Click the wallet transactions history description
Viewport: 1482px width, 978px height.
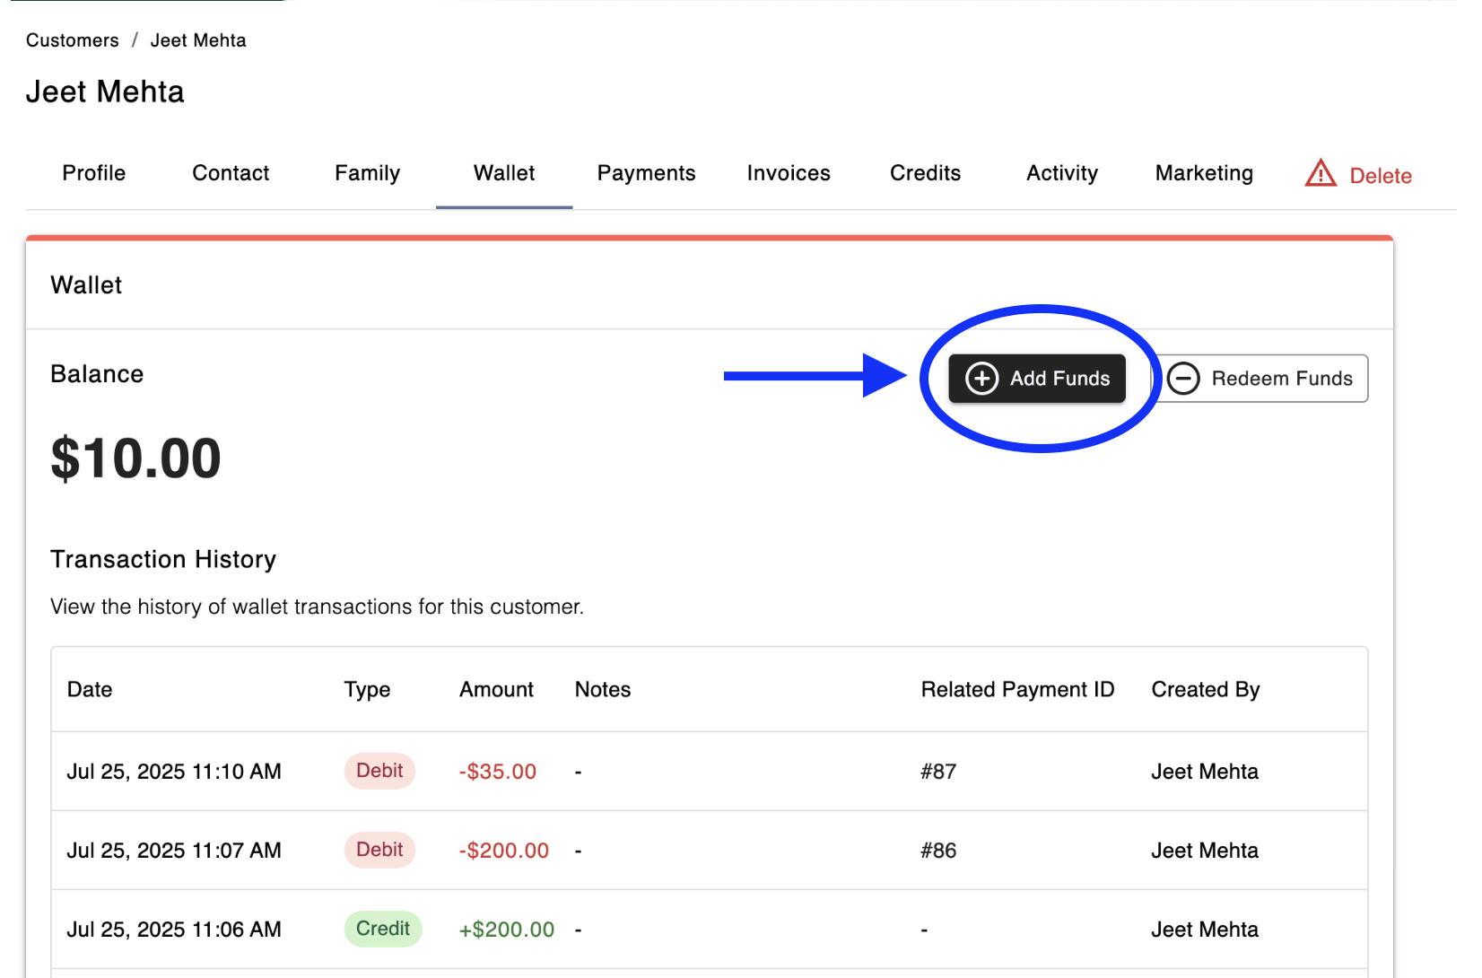[x=317, y=607]
